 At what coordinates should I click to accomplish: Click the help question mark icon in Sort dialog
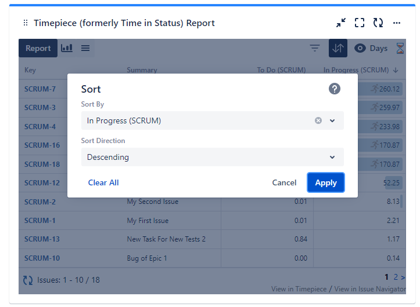334,89
